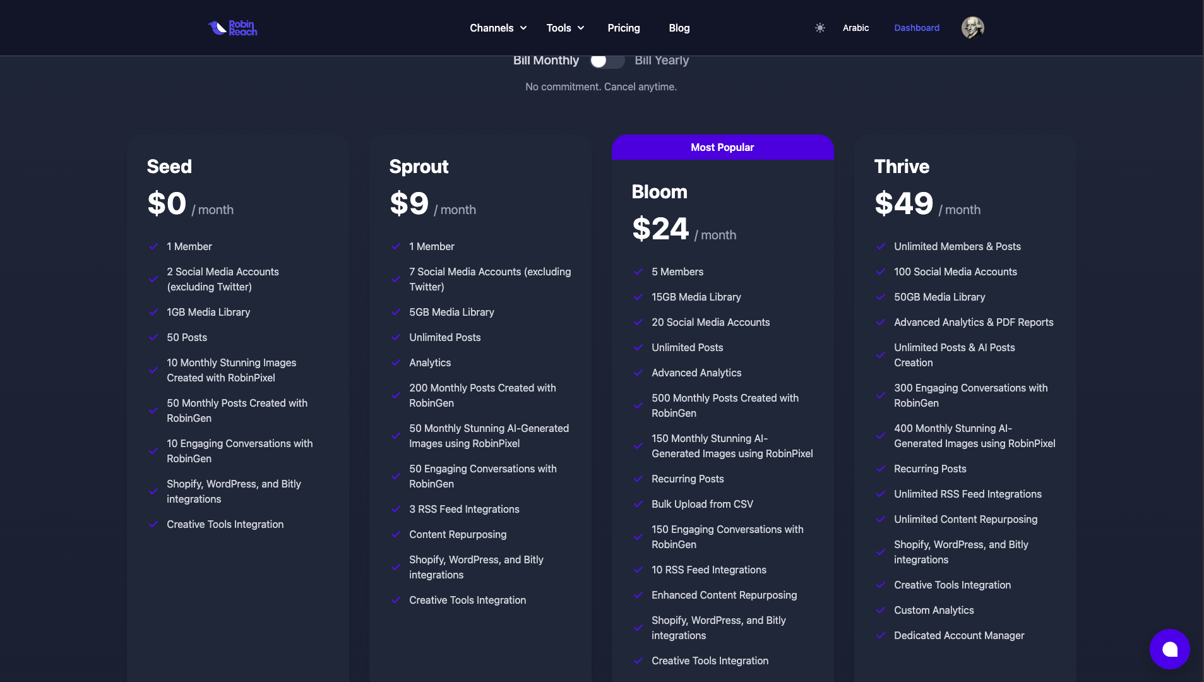Click "Unlimited Members & Posts" feature

(x=957, y=246)
